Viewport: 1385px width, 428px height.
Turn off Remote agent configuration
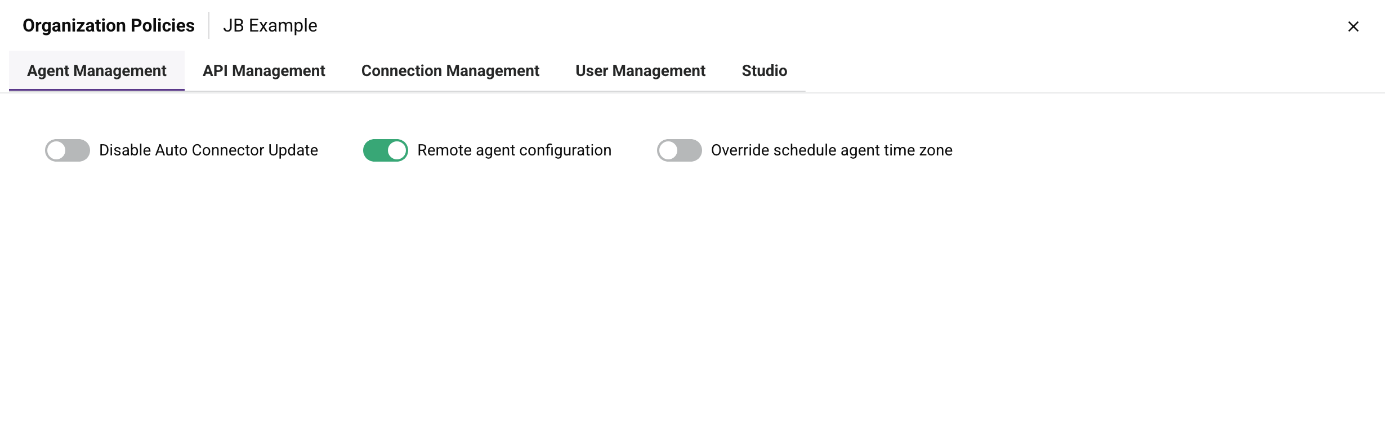pos(385,150)
